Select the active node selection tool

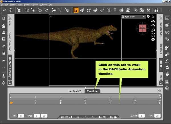76,10
